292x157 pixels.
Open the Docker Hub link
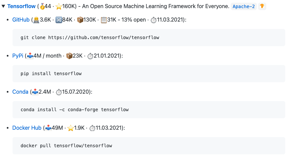(x=27, y=128)
